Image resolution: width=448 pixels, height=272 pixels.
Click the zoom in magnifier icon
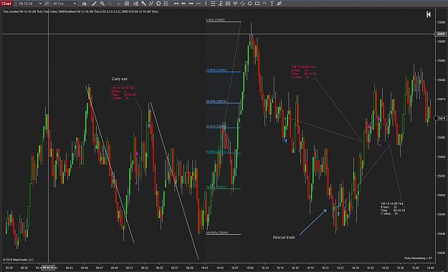(x=102, y=4)
